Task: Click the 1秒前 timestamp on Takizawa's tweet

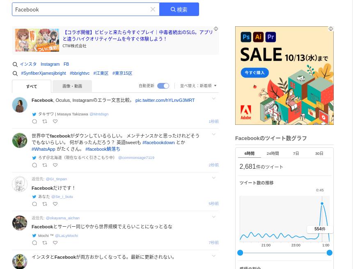Action: point(213,122)
